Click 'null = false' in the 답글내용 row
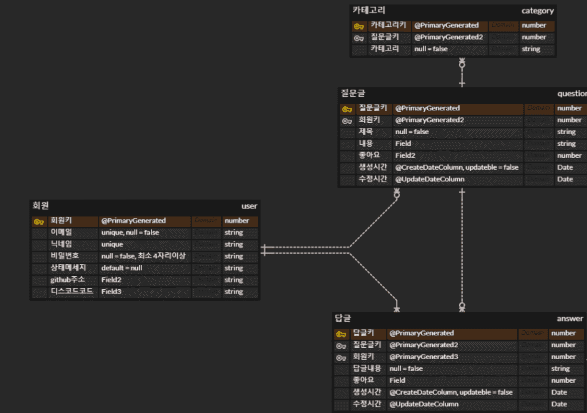This screenshot has width=587, height=413. pyautogui.click(x=406, y=369)
